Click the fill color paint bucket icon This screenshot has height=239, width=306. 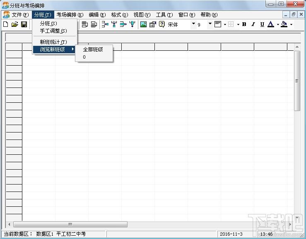(x=284, y=24)
